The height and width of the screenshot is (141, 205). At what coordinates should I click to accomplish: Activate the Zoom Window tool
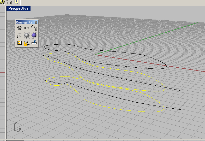[x=20, y=35]
